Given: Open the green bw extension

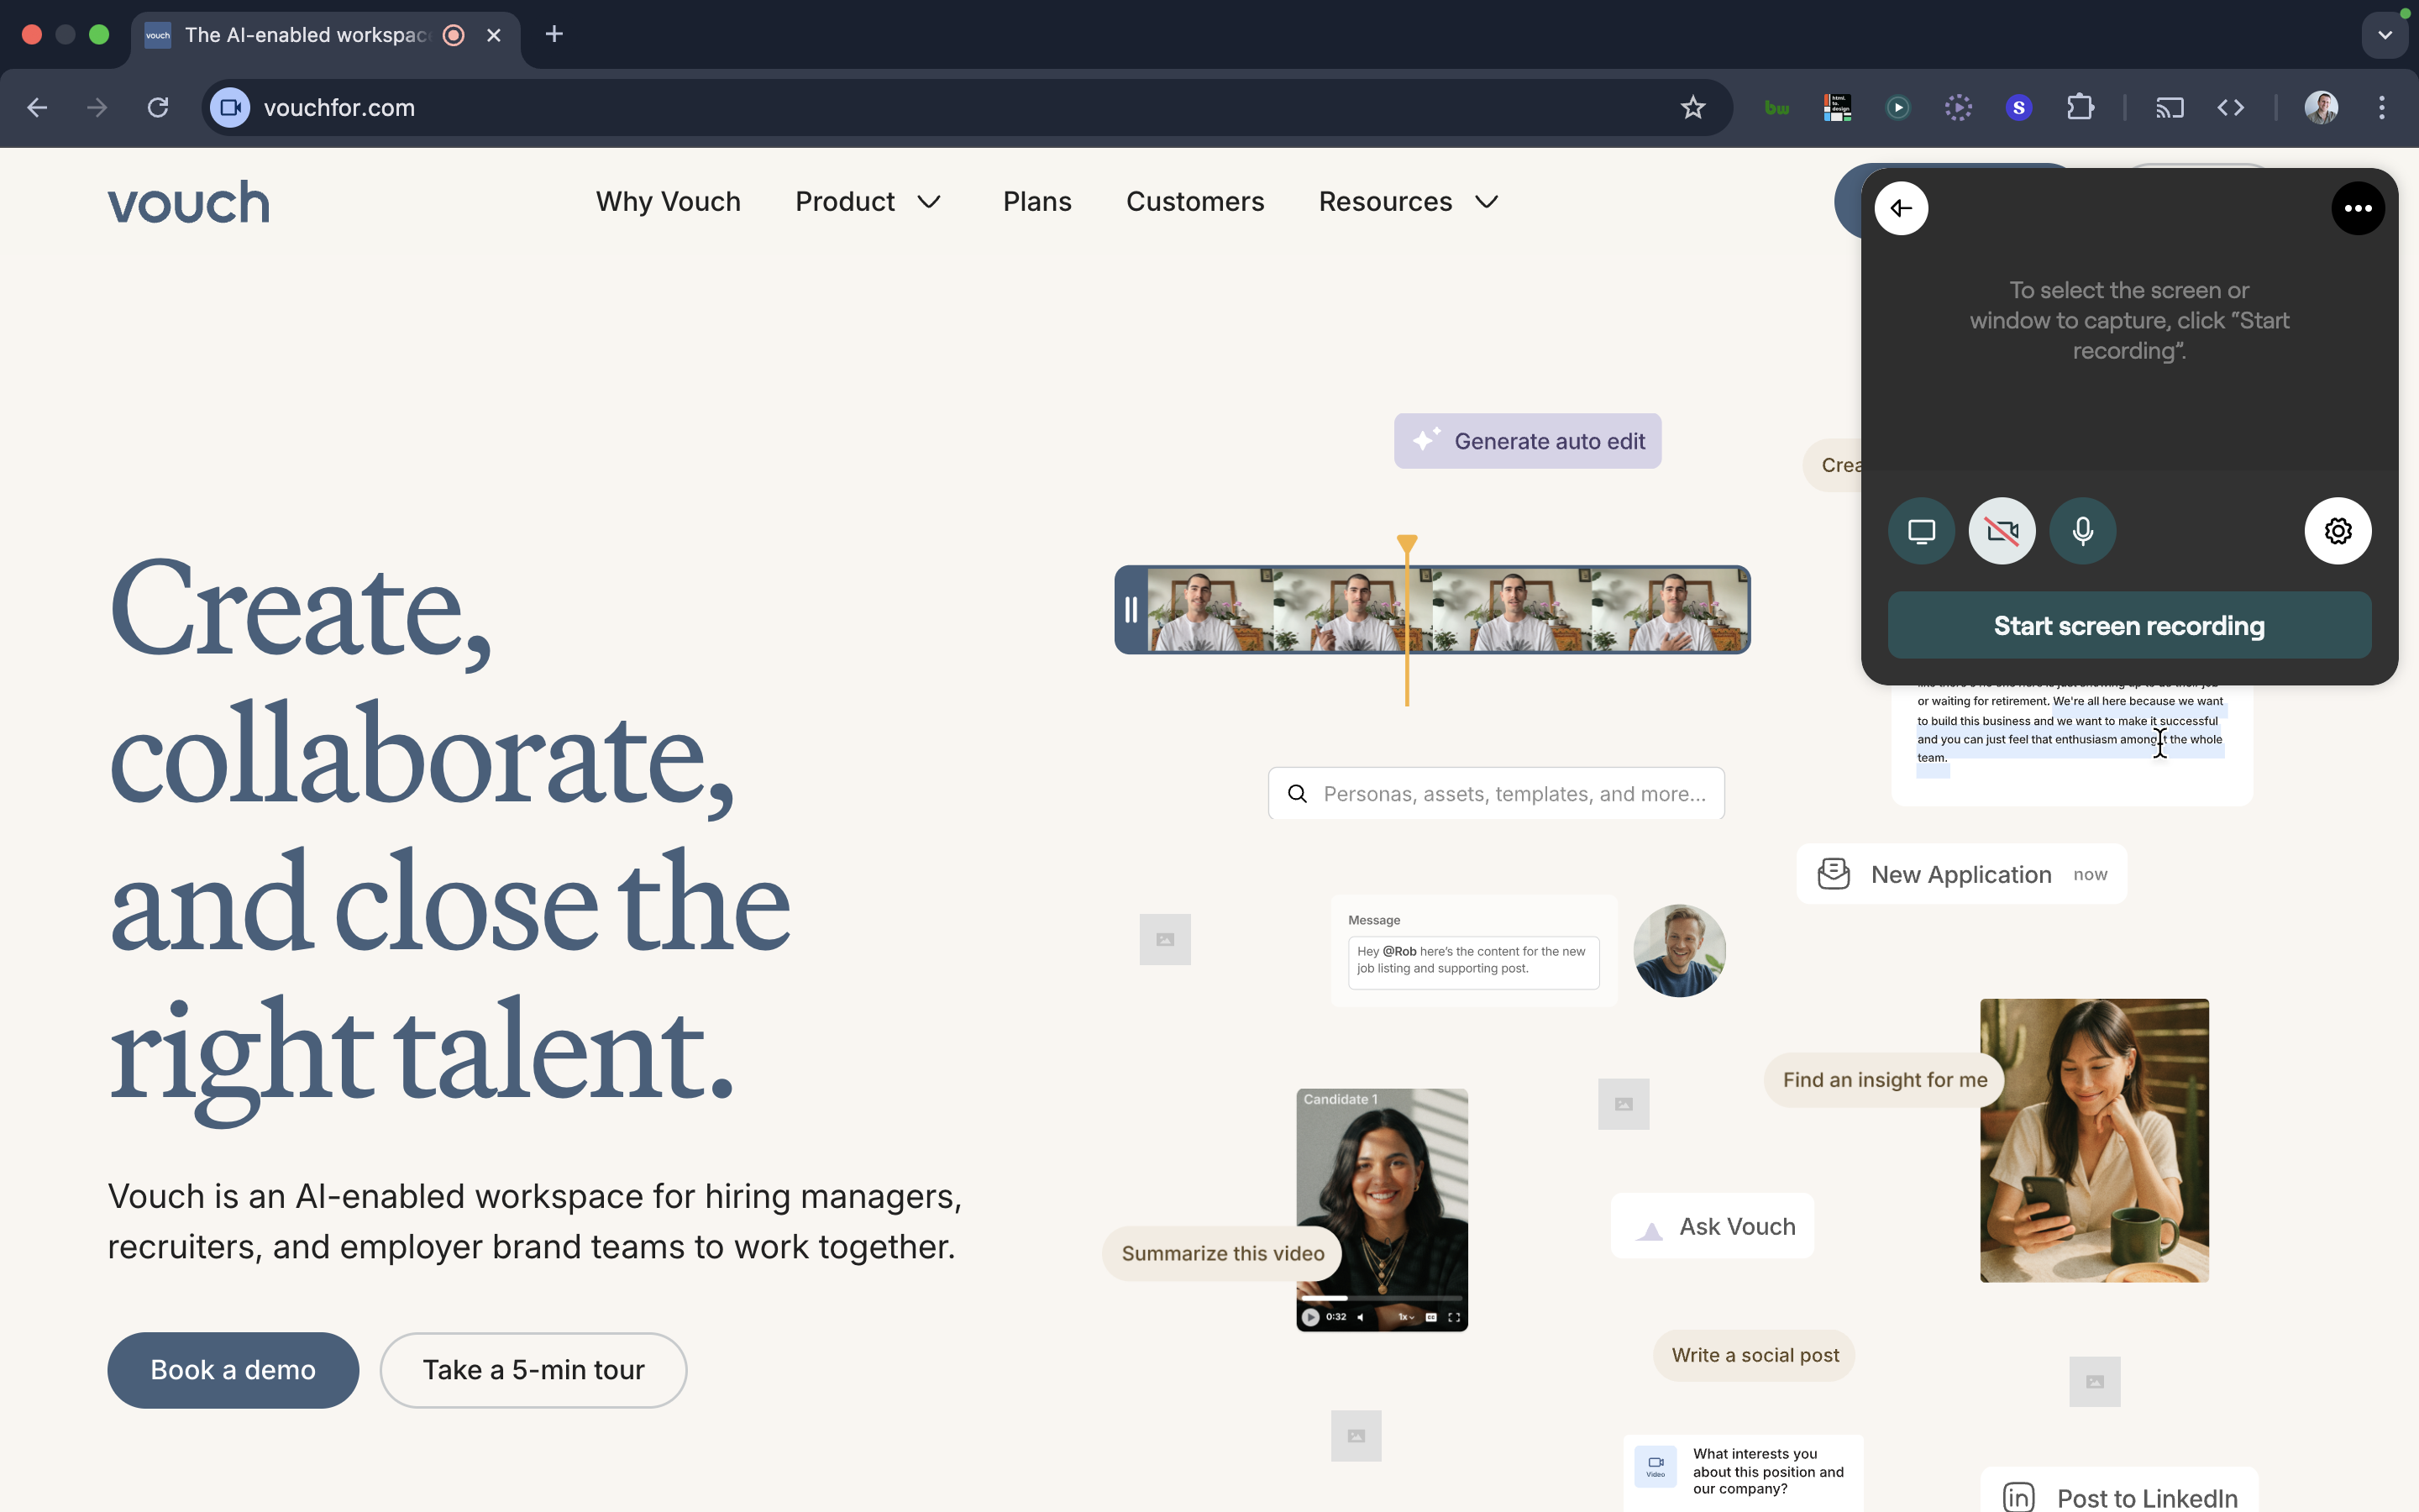Looking at the screenshot, I should click(1777, 107).
